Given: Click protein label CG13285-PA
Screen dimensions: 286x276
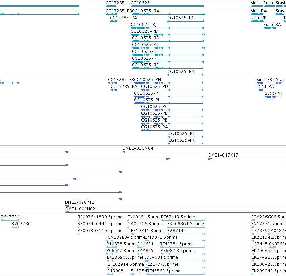Looking at the screenshot, I should (x=124, y=87).
